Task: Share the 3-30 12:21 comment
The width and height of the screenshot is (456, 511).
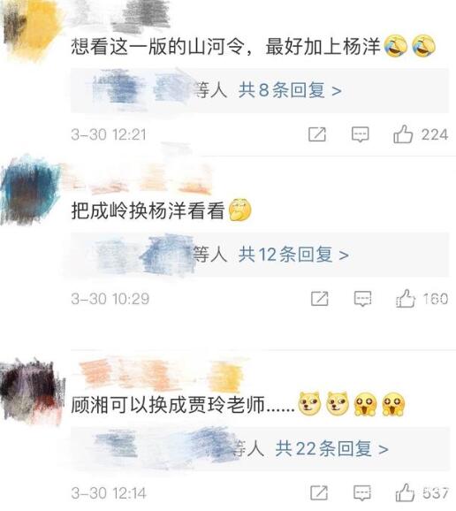Action: [x=317, y=134]
